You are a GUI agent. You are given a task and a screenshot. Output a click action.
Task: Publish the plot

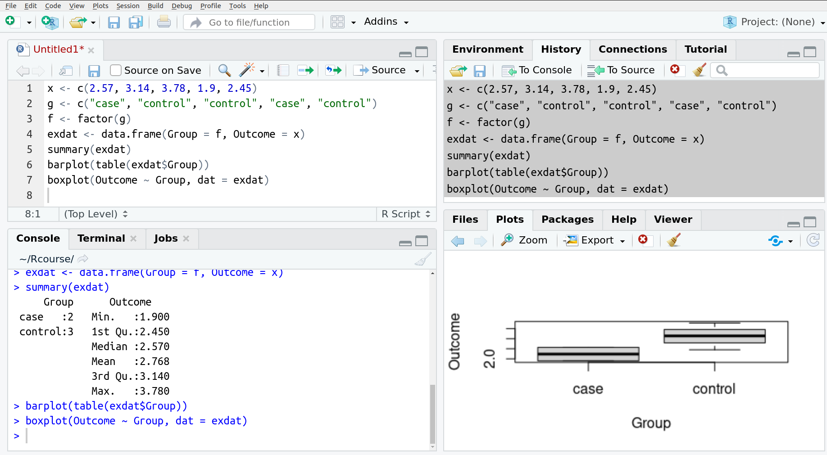pyautogui.click(x=776, y=241)
